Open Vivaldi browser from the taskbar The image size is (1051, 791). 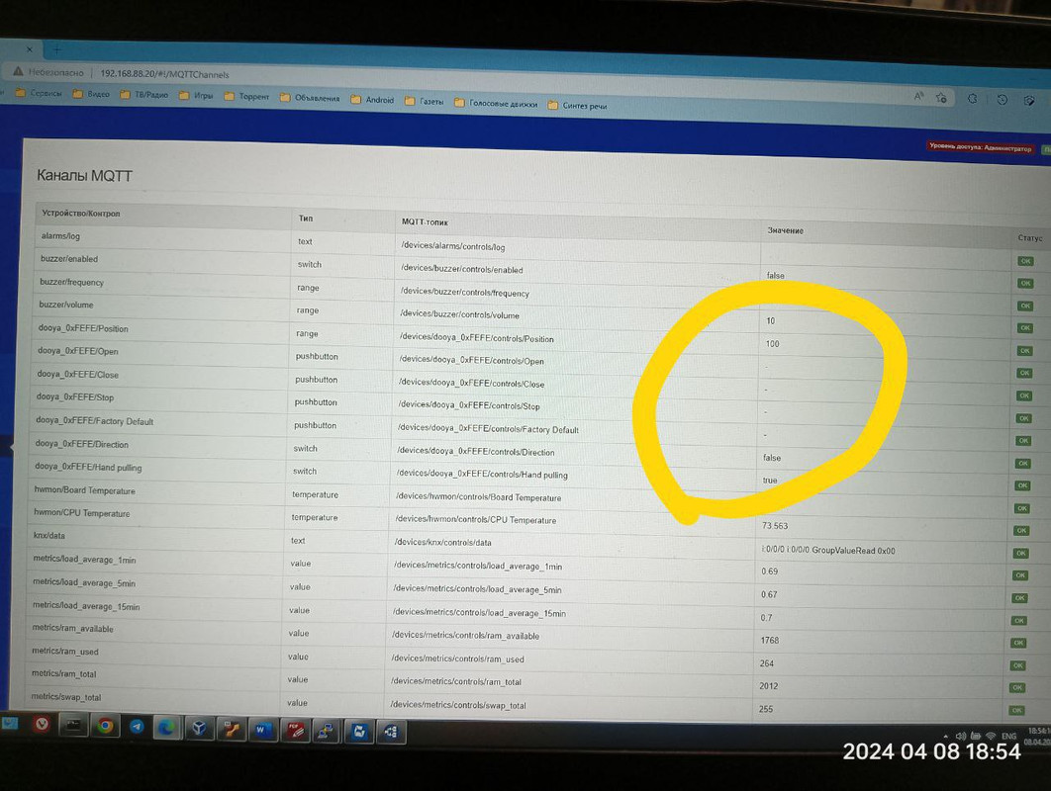tap(41, 724)
